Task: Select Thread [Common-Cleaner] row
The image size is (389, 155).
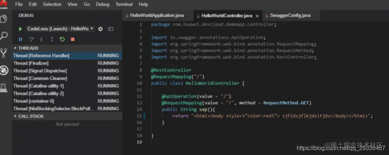Action: [x=67, y=78]
